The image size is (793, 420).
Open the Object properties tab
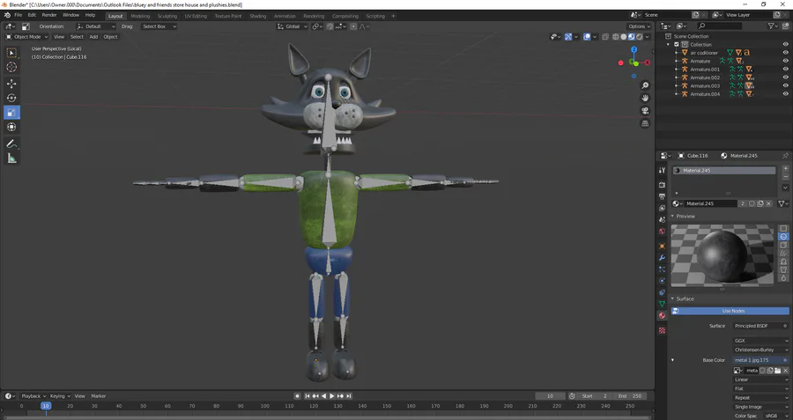click(662, 247)
